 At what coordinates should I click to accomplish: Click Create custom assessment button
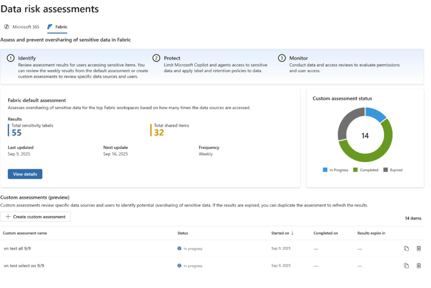click(35, 217)
